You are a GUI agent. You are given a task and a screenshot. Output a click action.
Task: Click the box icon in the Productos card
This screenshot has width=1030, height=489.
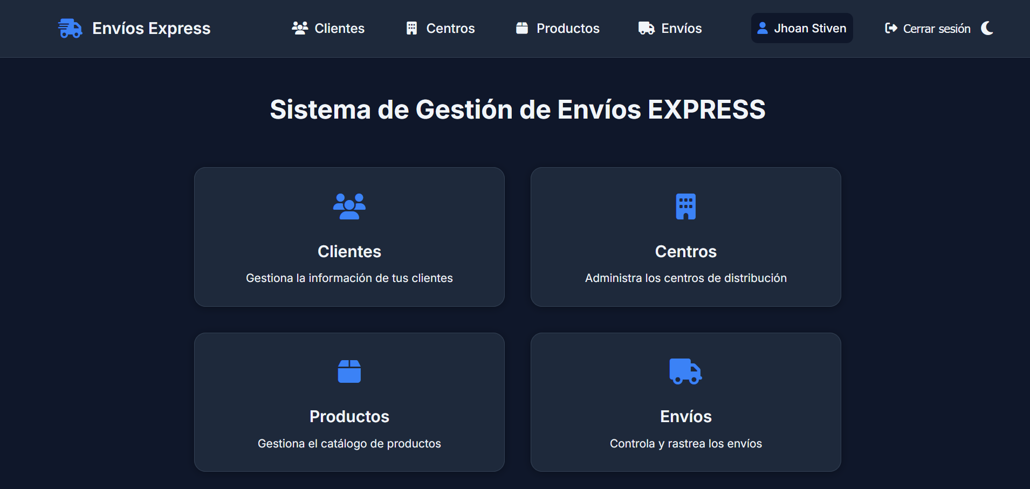(349, 371)
